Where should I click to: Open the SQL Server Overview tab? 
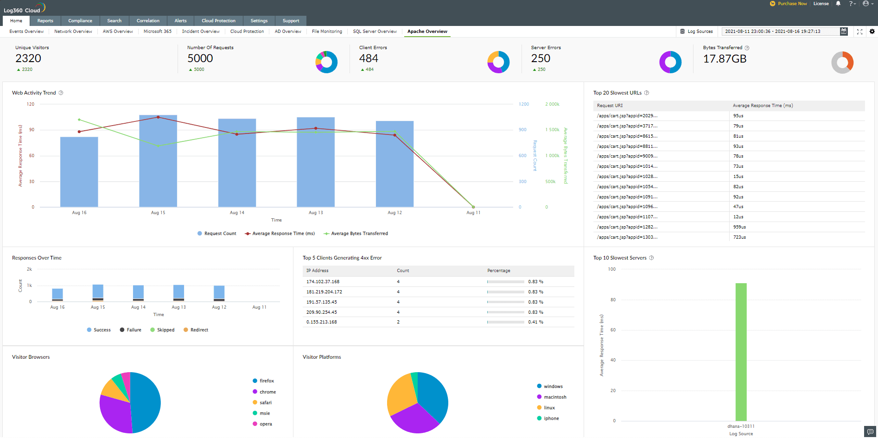[x=375, y=32]
